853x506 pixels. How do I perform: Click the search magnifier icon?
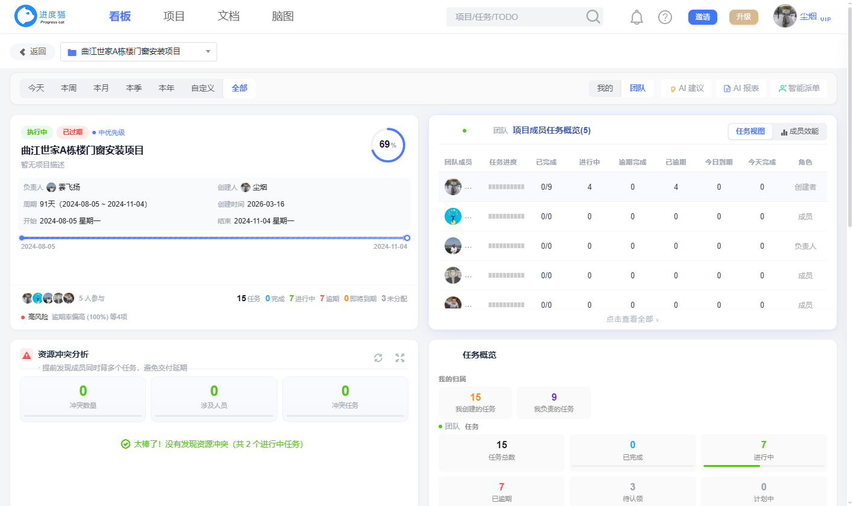[x=594, y=17]
